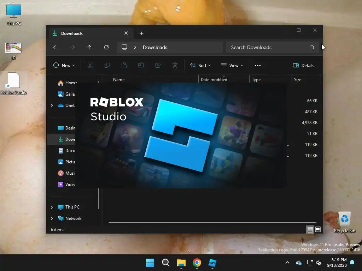Select Roblox Studio desktop shortcut
This screenshot has height=271, width=362.
[x=14, y=83]
